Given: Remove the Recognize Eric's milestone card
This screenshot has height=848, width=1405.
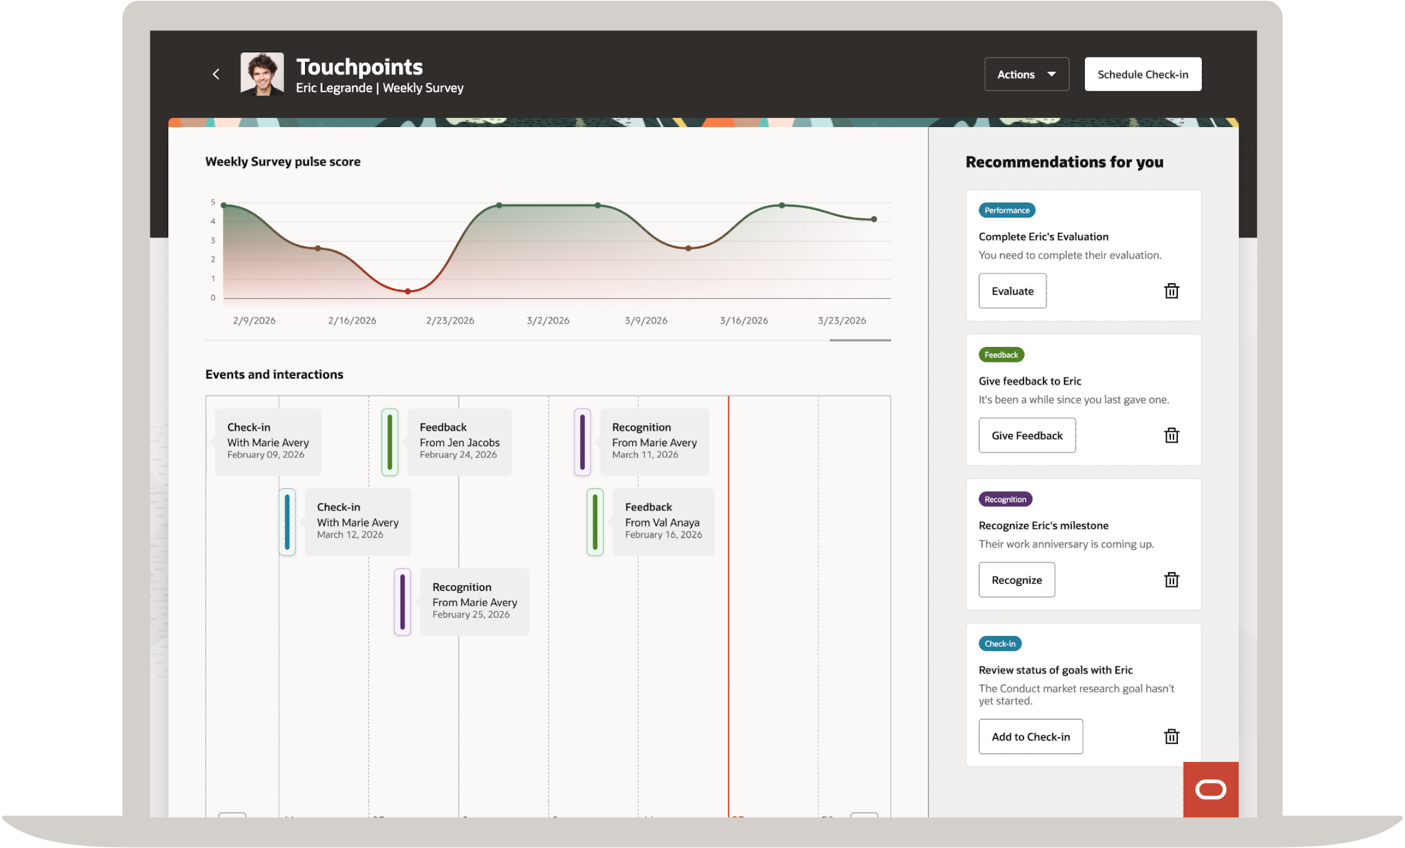Looking at the screenshot, I should click(x=1171, y=580).
